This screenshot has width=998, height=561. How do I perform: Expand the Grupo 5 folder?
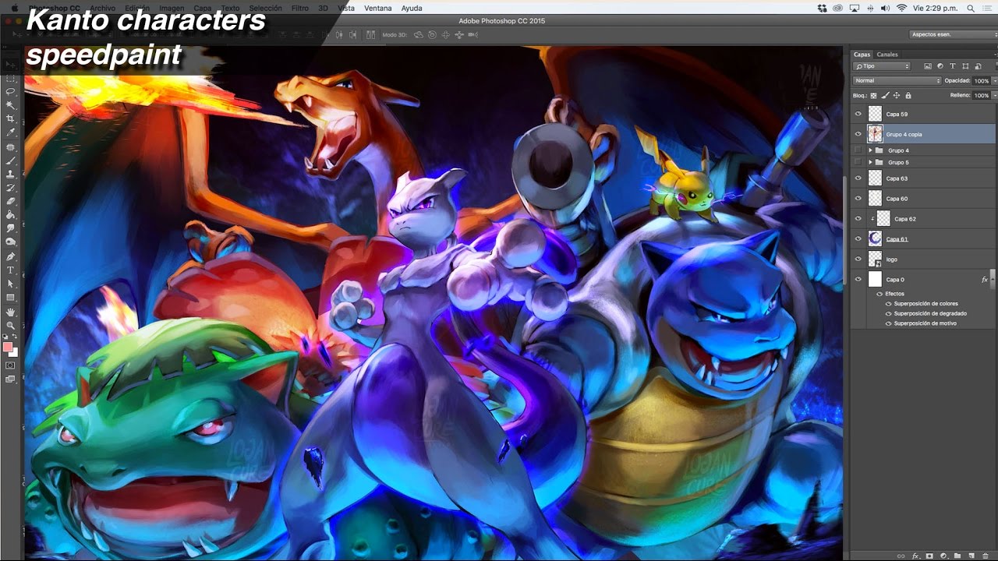[x=870, y=162]
